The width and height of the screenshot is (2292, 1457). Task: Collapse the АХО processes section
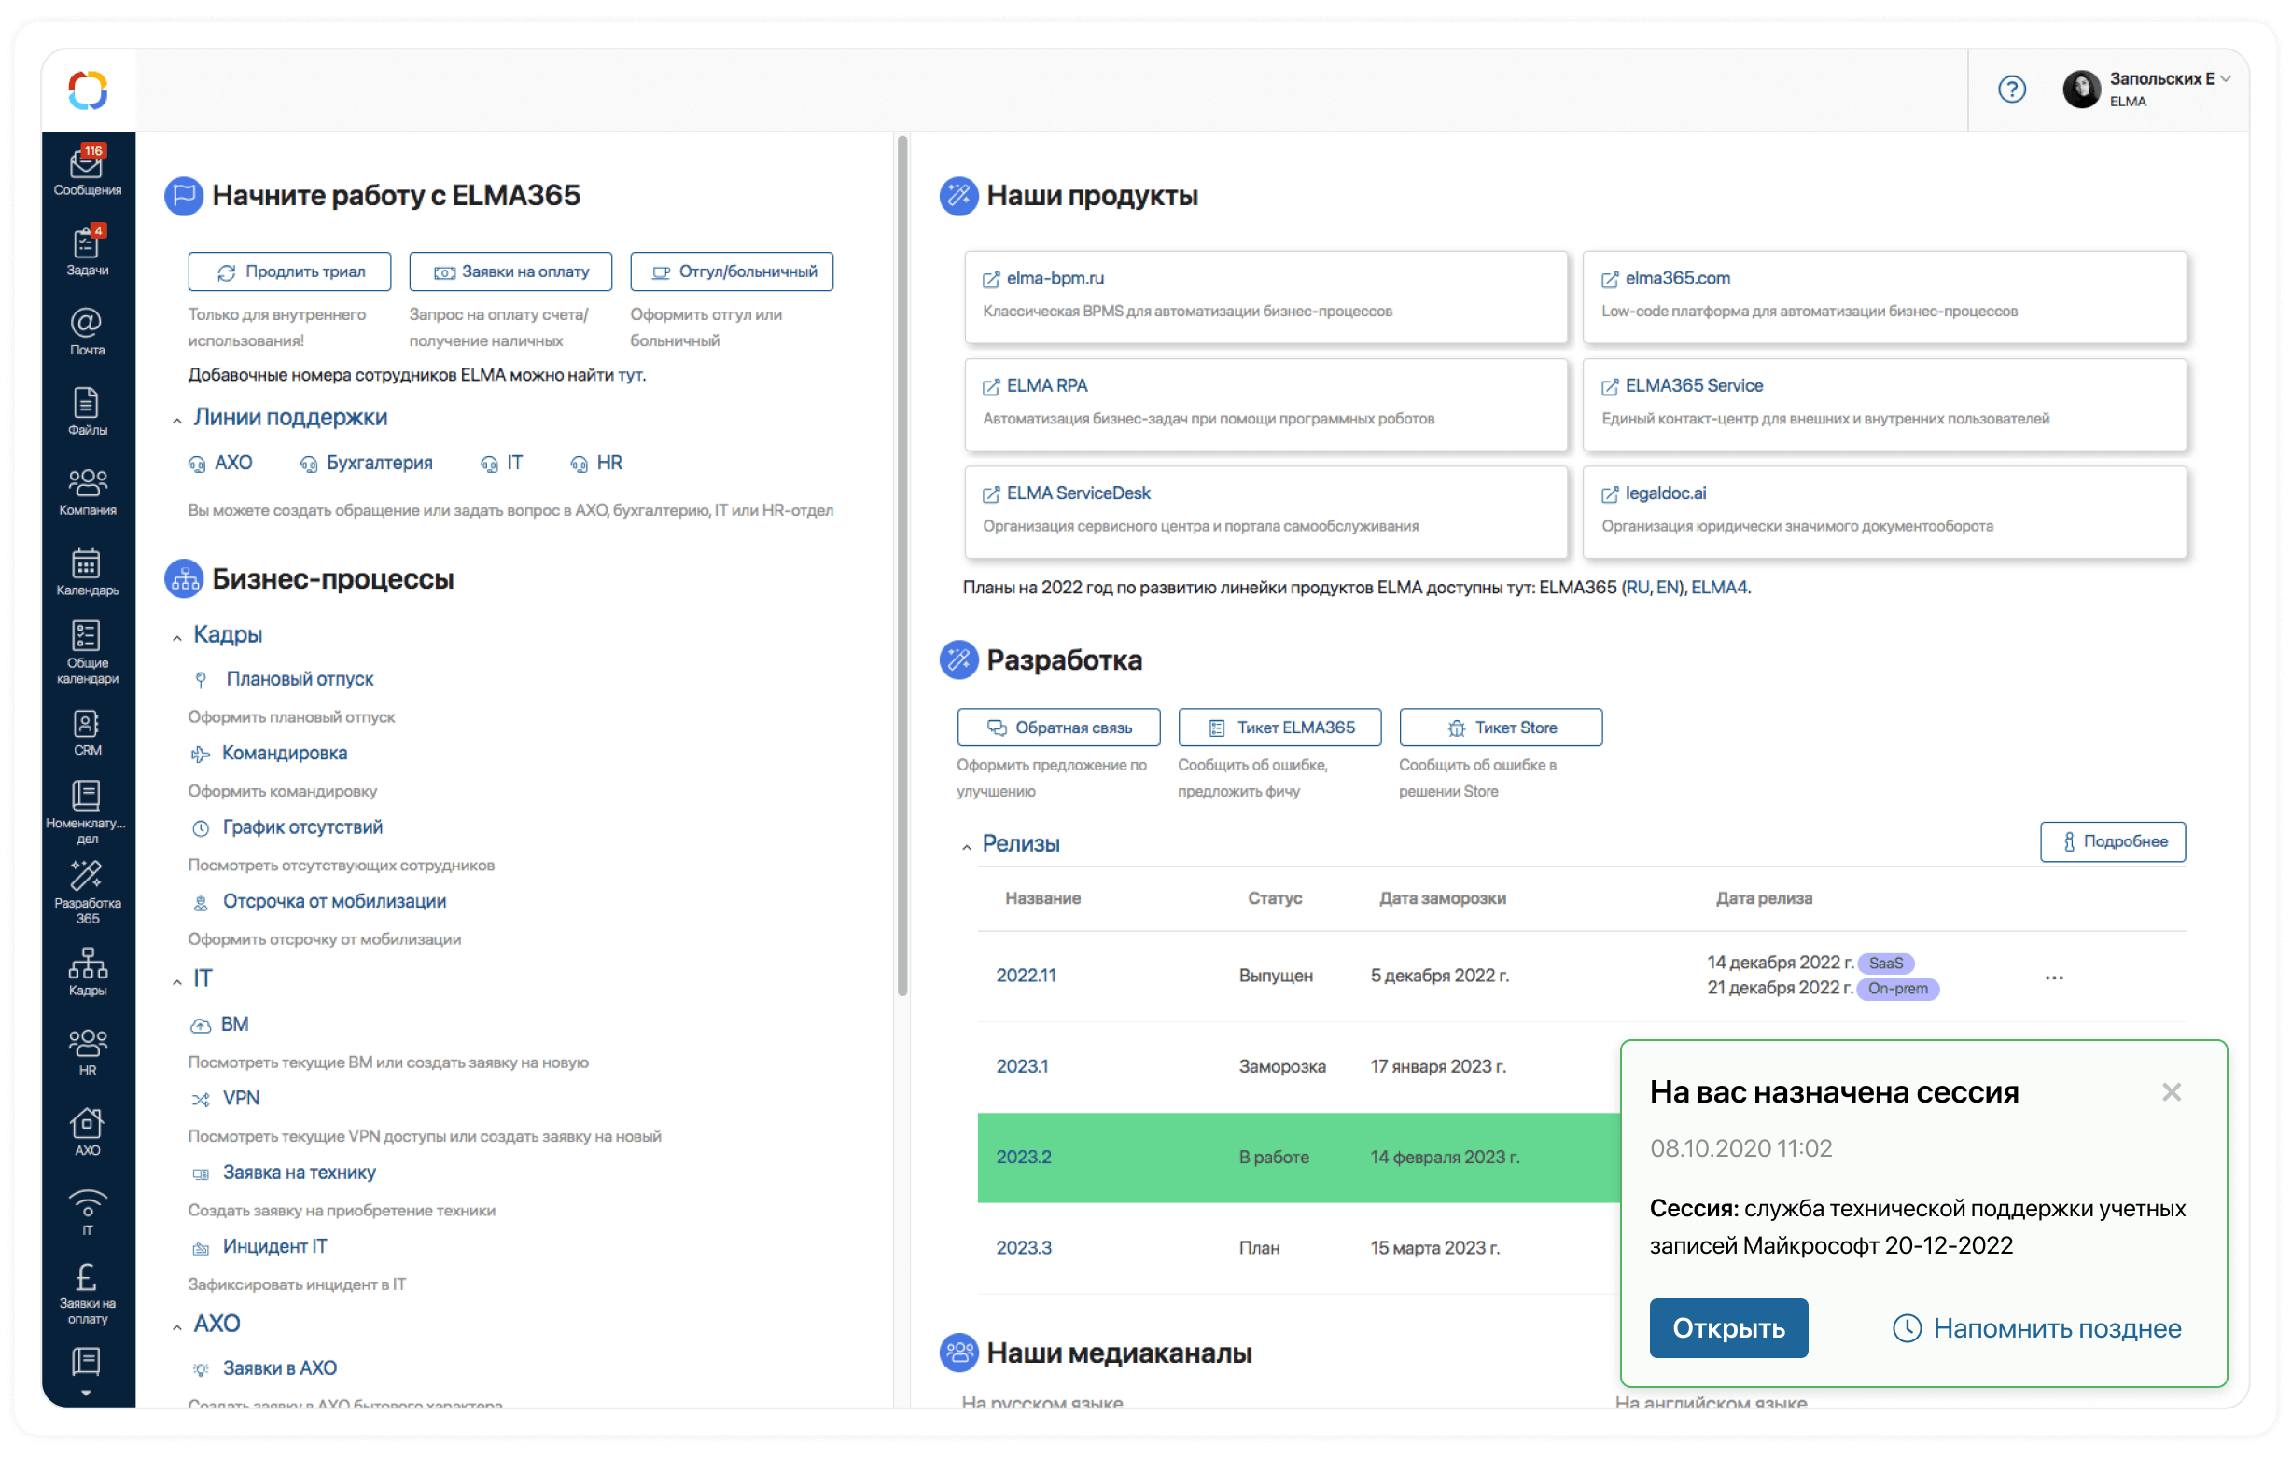[177, 1326]
